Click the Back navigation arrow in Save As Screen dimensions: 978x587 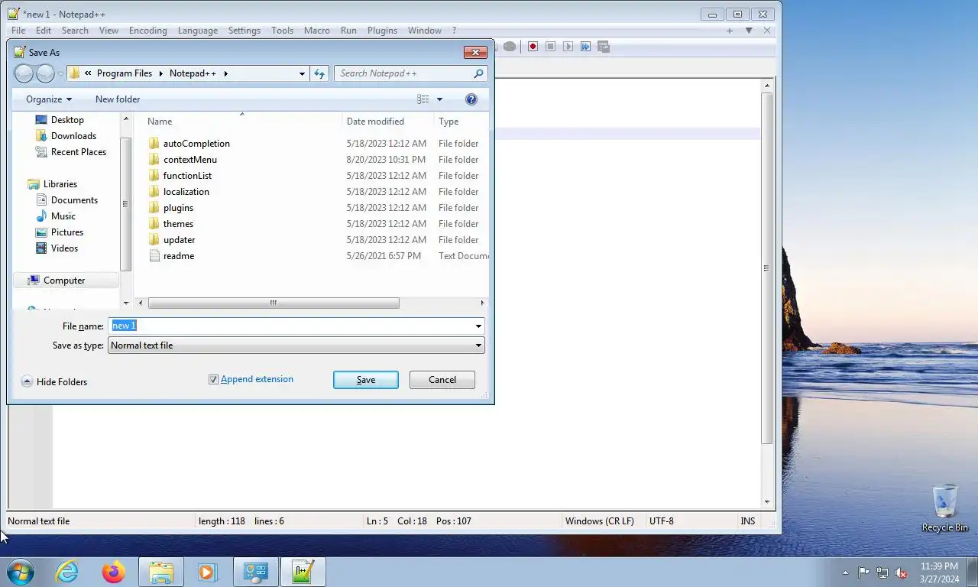pyautogui.click(x=24, y=73)
